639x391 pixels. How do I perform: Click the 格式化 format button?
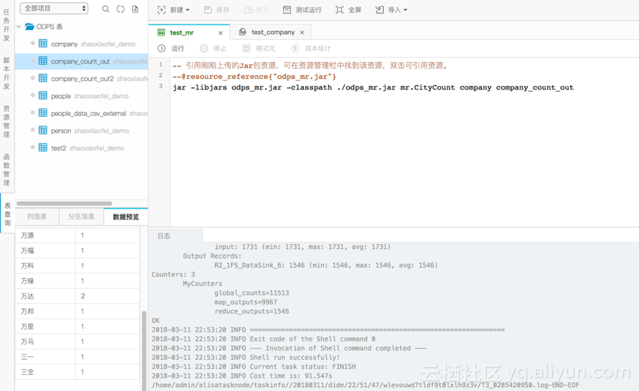coord(258,49)
